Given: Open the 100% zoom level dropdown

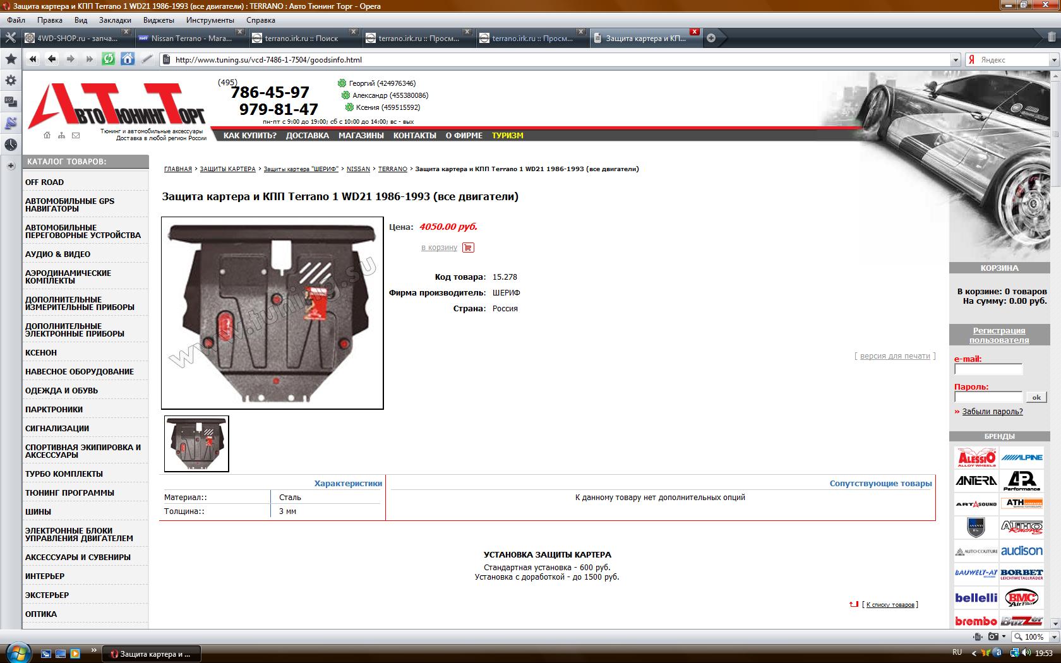Looking at the screenshot, I should click(x=1052, y=636).
